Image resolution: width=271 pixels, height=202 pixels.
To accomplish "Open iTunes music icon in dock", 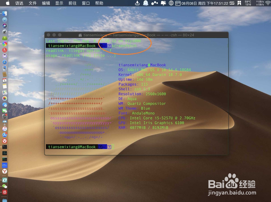I will click(5, 129).
